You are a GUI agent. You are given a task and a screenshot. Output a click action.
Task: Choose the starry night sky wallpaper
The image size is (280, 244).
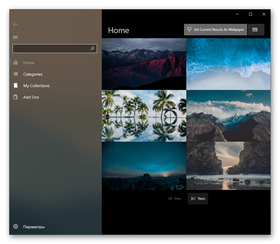coord(144,166)
